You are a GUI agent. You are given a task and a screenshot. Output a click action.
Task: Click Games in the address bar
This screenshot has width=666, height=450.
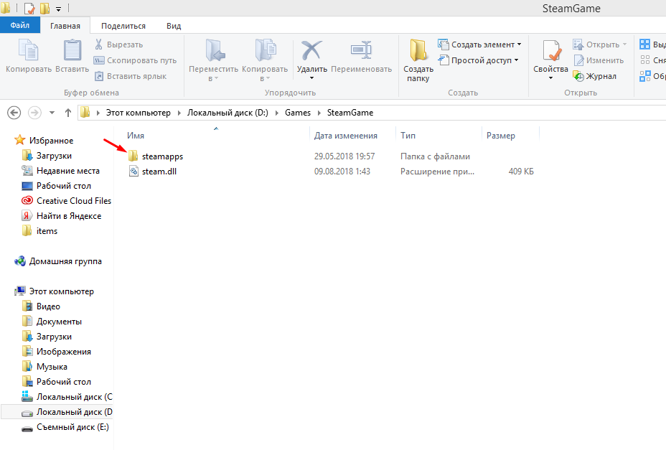tap(298, 113)
